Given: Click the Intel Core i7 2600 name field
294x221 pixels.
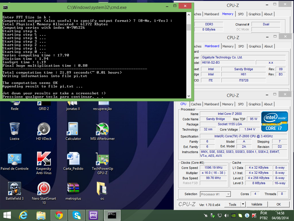Looking at the screenshot, I should 230,114.
